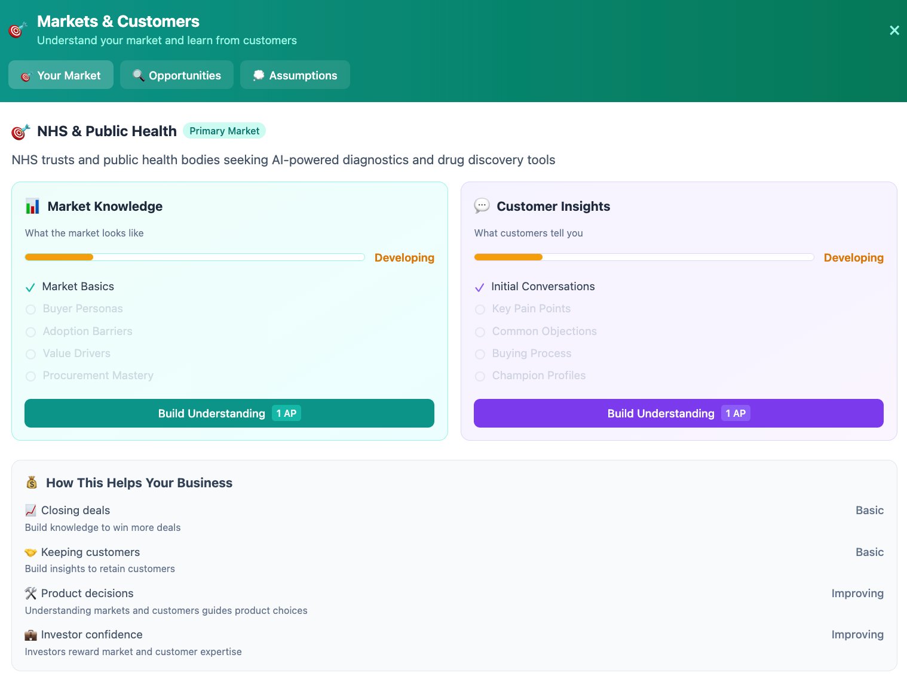Click the chart icon next to Closing deals
Screen dimensions: 907x676
30,511
